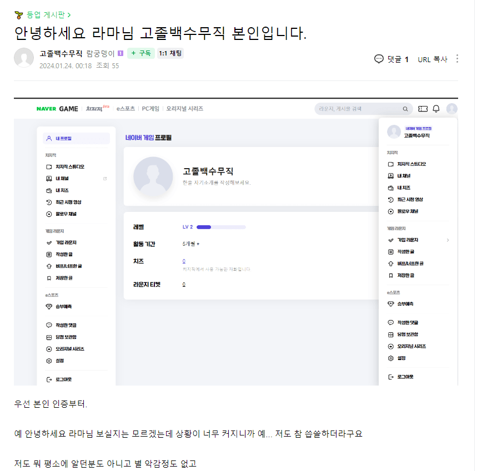Click the magnifier search icon
This screenshot has width=502, height=471.
pyautogui.click(x=406, y=109)
